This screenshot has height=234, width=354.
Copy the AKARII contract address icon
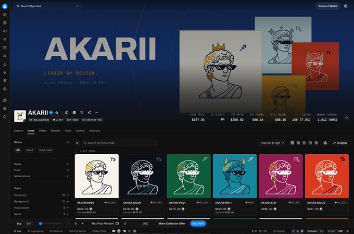[x=67, y=113]
